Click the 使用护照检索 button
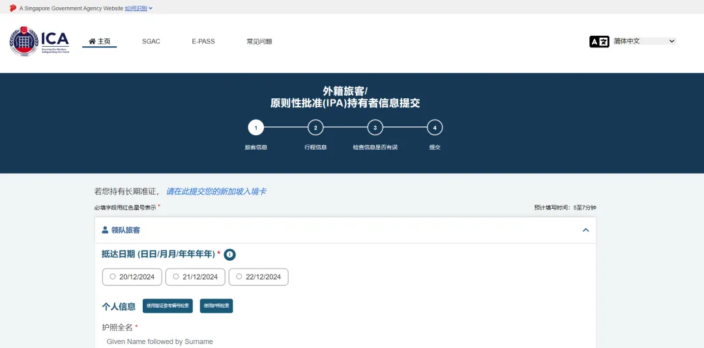 [x=216, y=306]
